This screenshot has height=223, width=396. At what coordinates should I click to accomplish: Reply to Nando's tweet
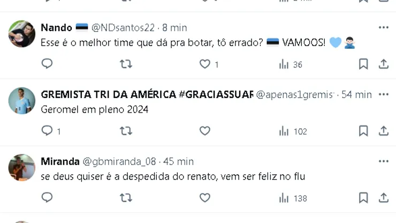47,64
